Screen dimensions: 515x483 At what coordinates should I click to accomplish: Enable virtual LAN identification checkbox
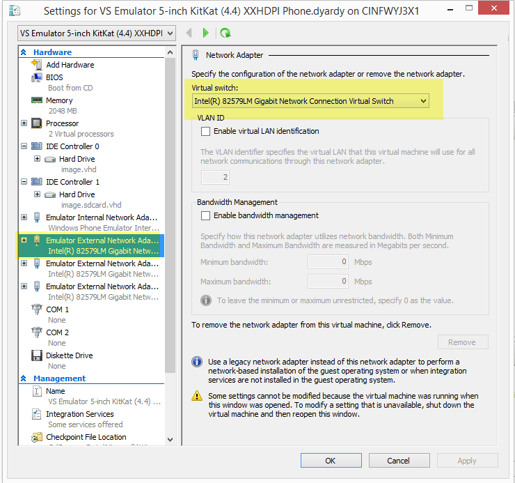205,131
